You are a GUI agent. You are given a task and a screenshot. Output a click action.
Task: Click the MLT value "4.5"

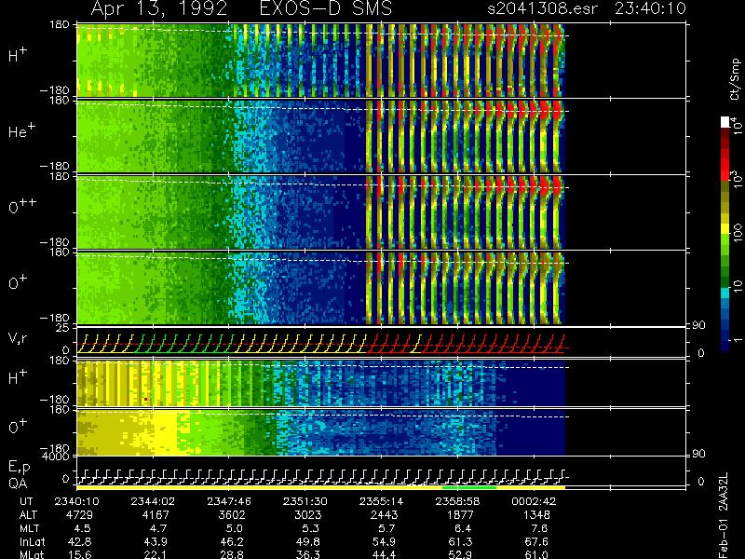83,528
